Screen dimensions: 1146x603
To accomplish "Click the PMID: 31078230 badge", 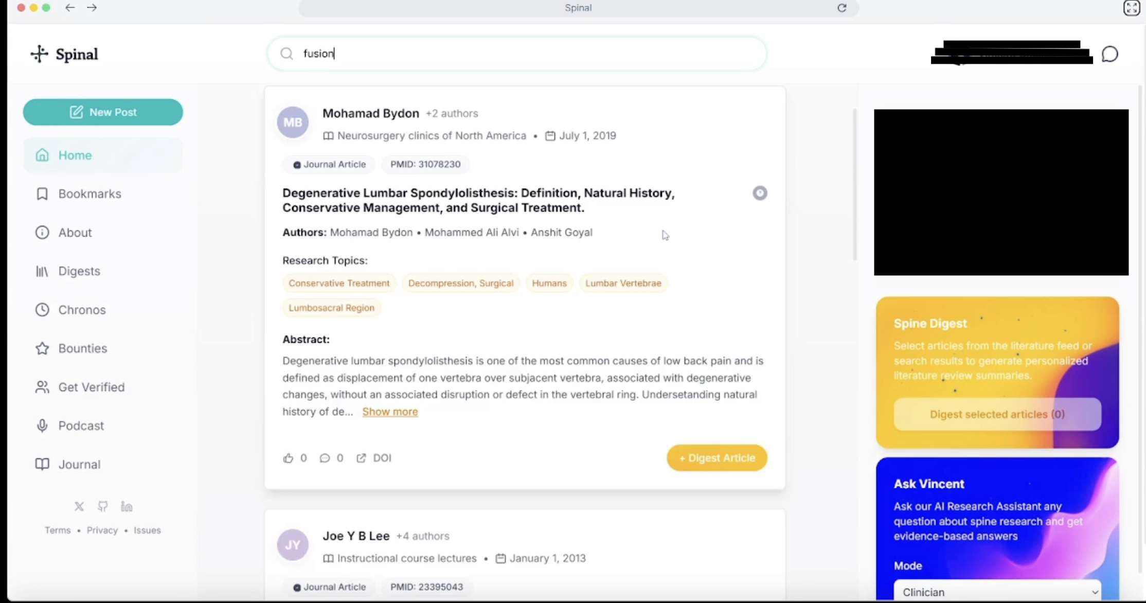I will [x=425, y=165].
